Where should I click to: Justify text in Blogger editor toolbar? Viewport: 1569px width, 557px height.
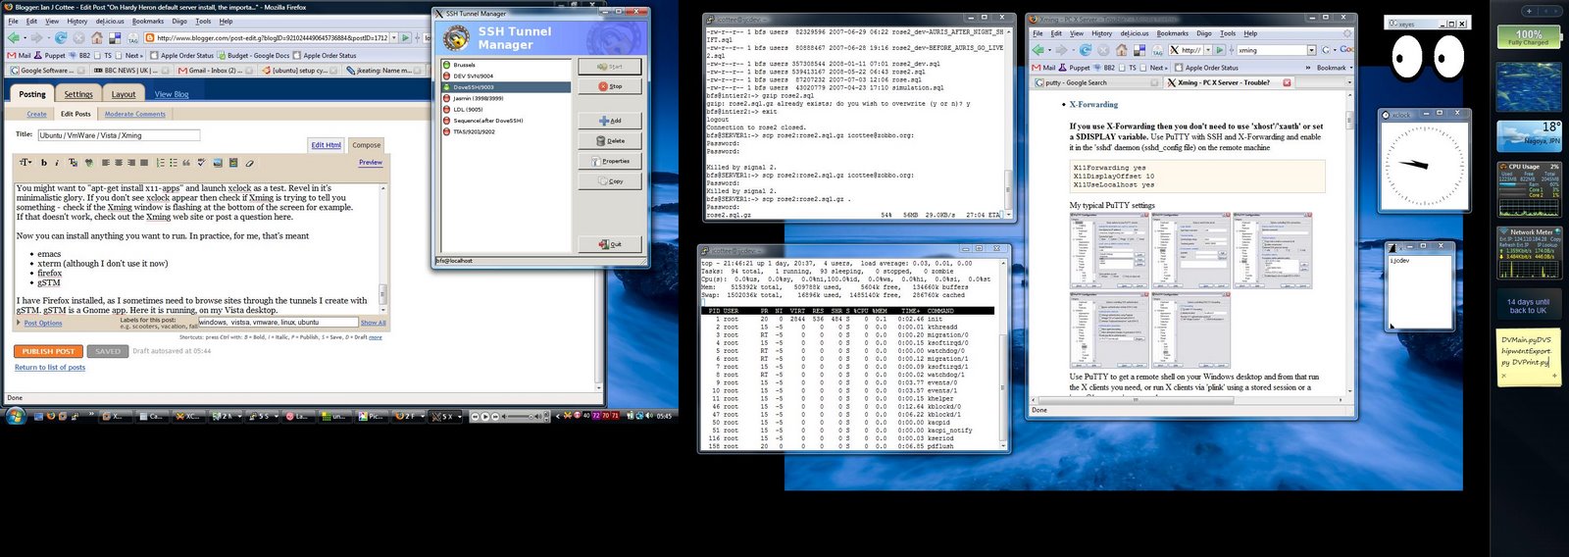pyautogui.click(x=144, y=163)
